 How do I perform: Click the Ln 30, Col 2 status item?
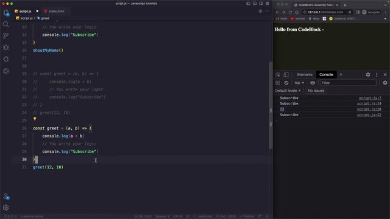tap(143, 217)
